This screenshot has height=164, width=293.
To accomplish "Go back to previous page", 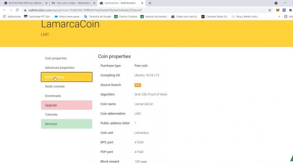I will coord(5,10).
